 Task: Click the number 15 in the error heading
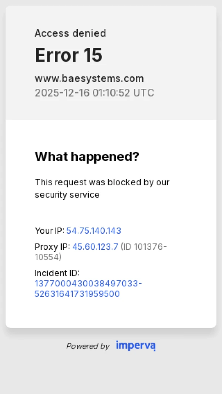(92, 55)
